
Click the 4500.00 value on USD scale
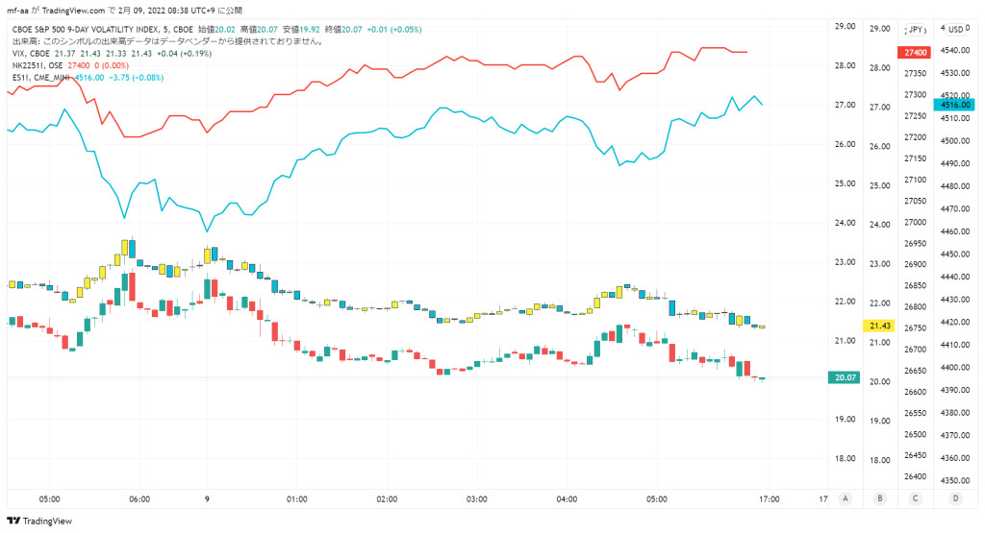[x=955, y=140]
